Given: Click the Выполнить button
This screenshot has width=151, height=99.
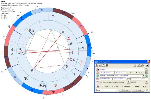Looking at the screenshot, I should tap(125, 90).
